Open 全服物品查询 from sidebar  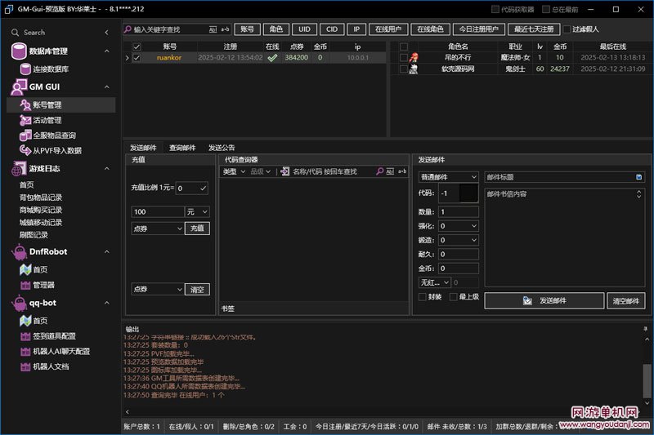click(x=53, y=135)
